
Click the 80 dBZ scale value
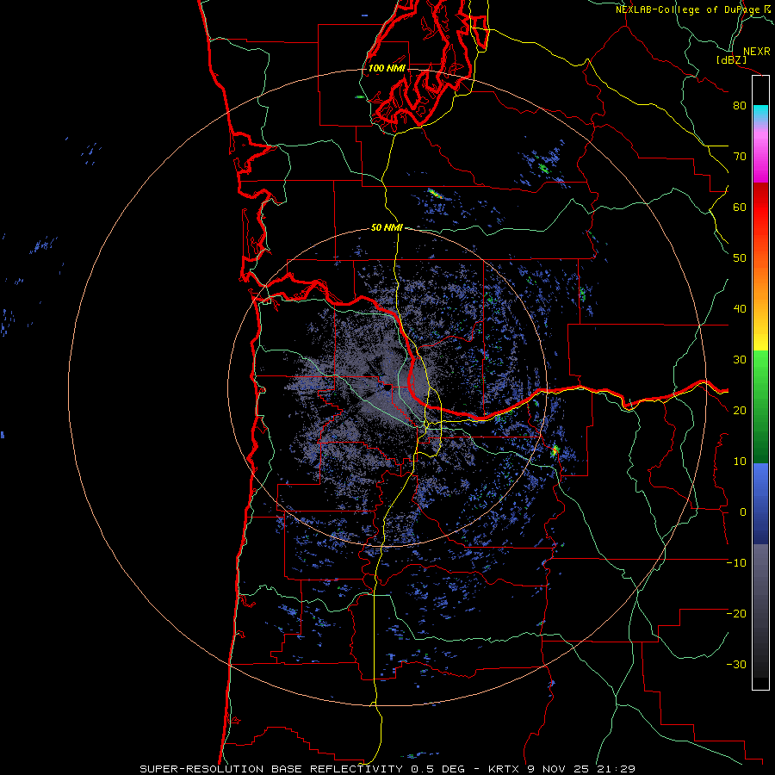[x=740, y=106]
